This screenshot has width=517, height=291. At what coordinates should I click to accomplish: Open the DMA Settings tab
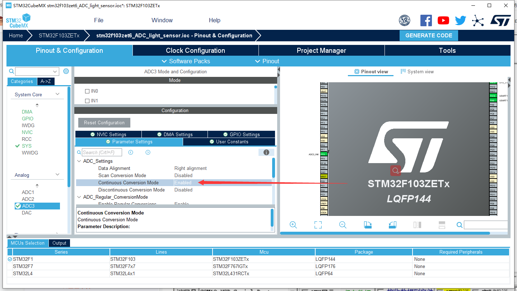pyautogui.click(x=174, y=134)
